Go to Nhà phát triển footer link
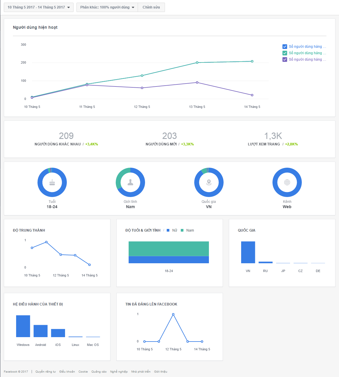Image resolution: width=339 pixels, height=377 pixels. click(141, 372)
